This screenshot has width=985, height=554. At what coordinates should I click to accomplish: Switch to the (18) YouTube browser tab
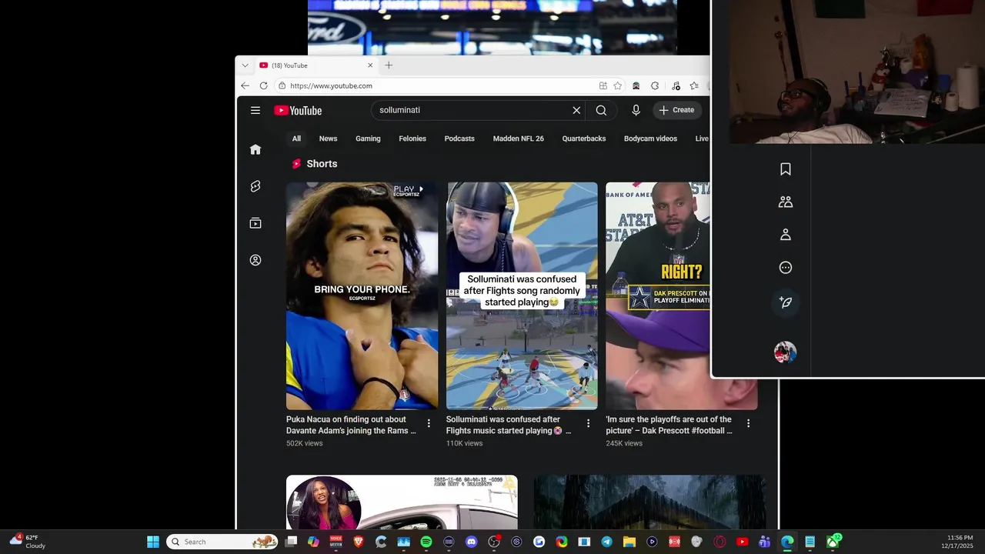pos(316,65)
